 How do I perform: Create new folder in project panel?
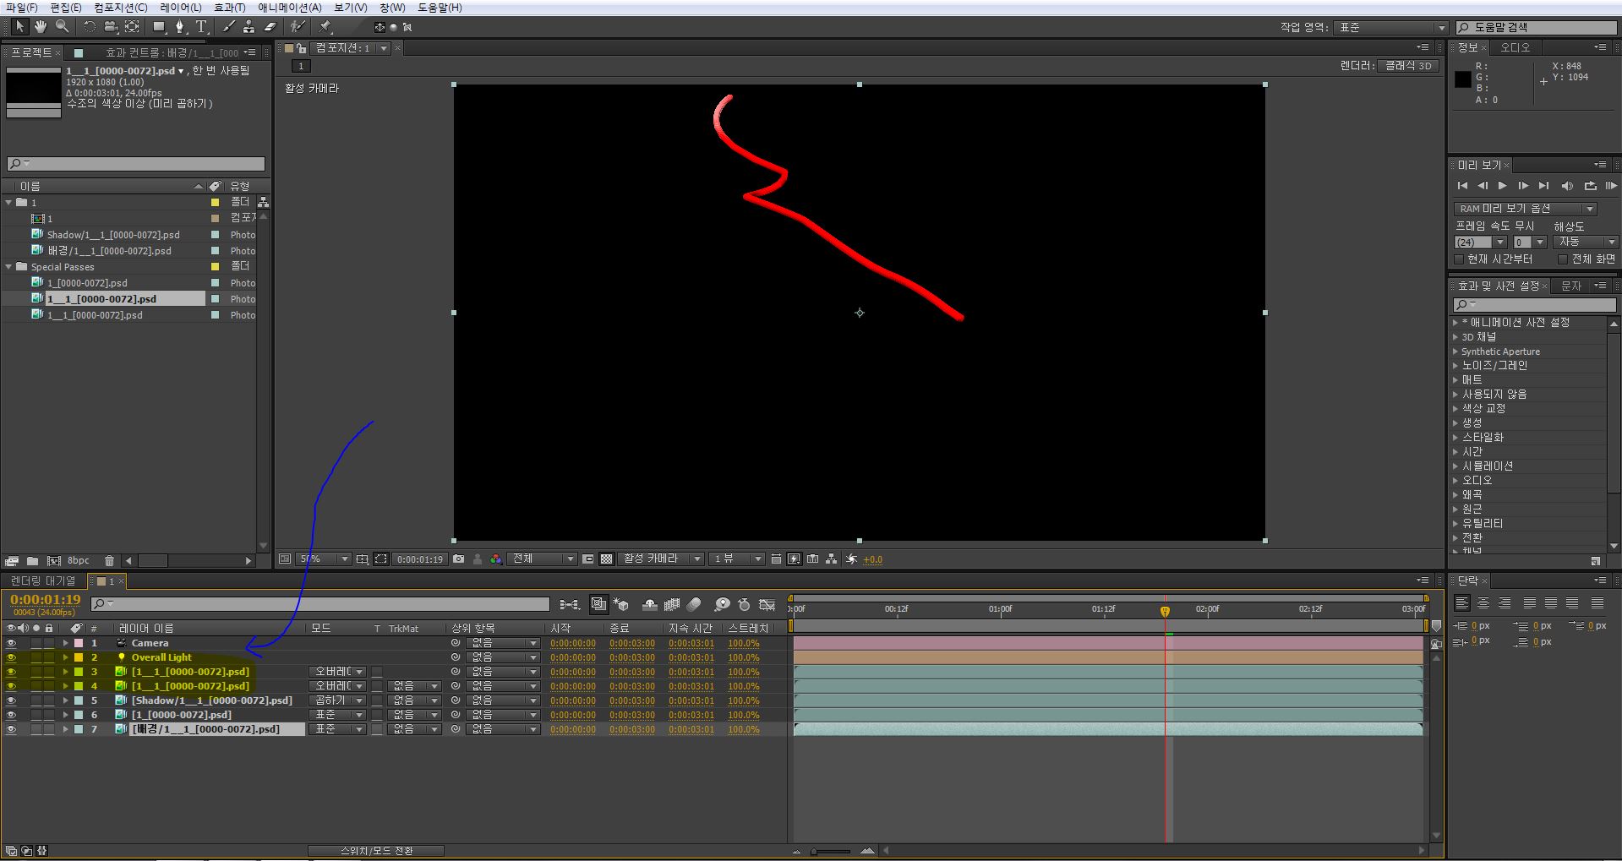(32, 560)
